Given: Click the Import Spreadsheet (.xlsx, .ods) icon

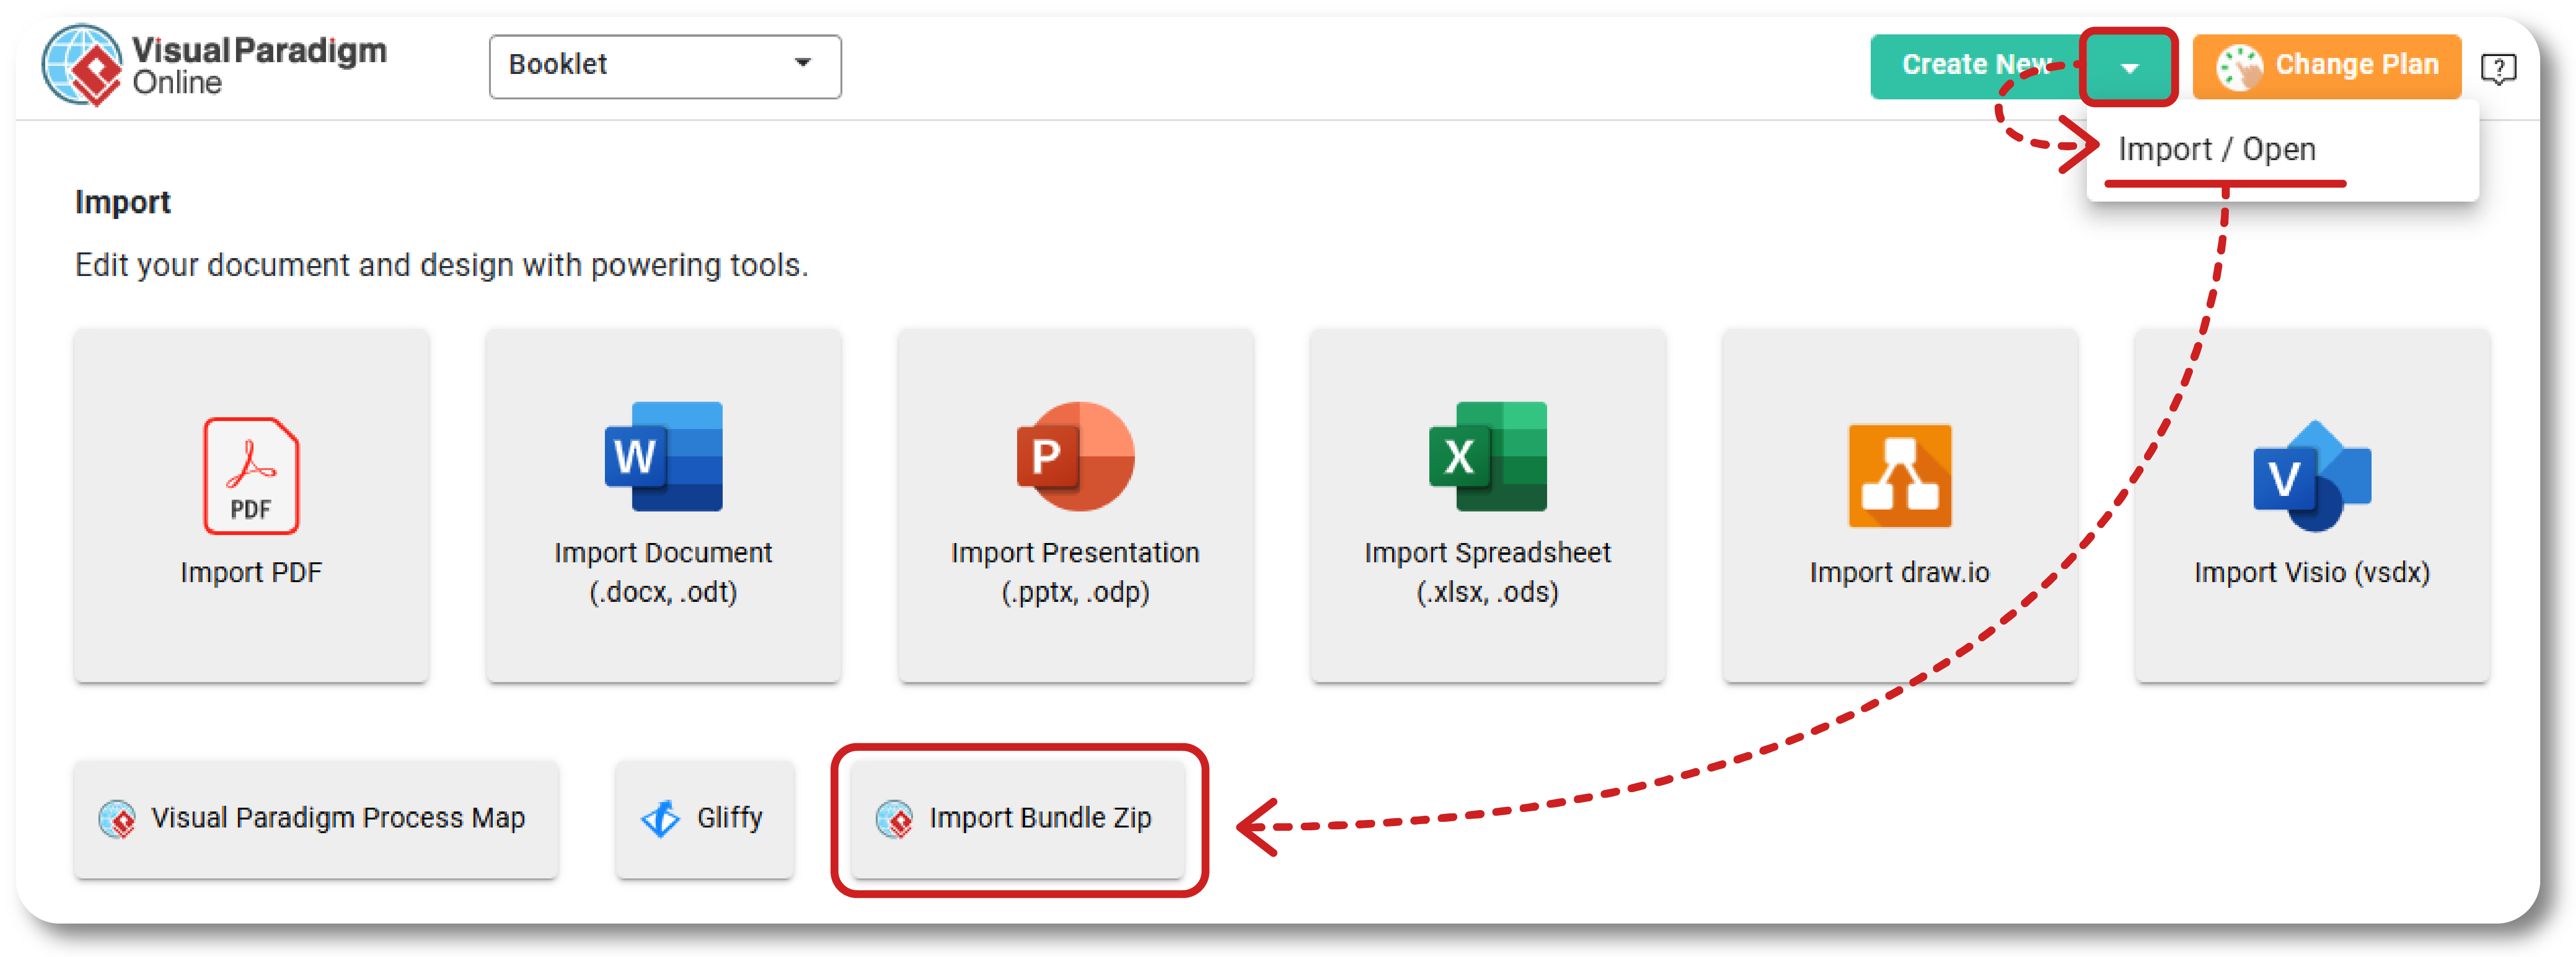Looking at the screenshot, I should 1487,457.
